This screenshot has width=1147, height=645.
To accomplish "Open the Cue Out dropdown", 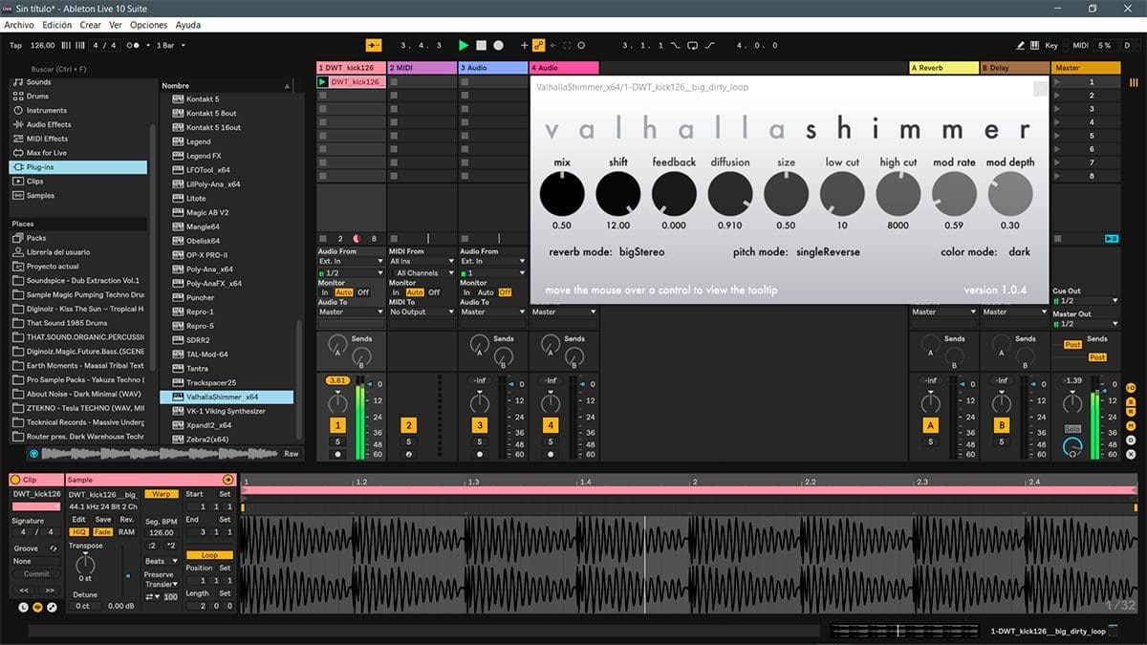I will (x=1085, y=300).
